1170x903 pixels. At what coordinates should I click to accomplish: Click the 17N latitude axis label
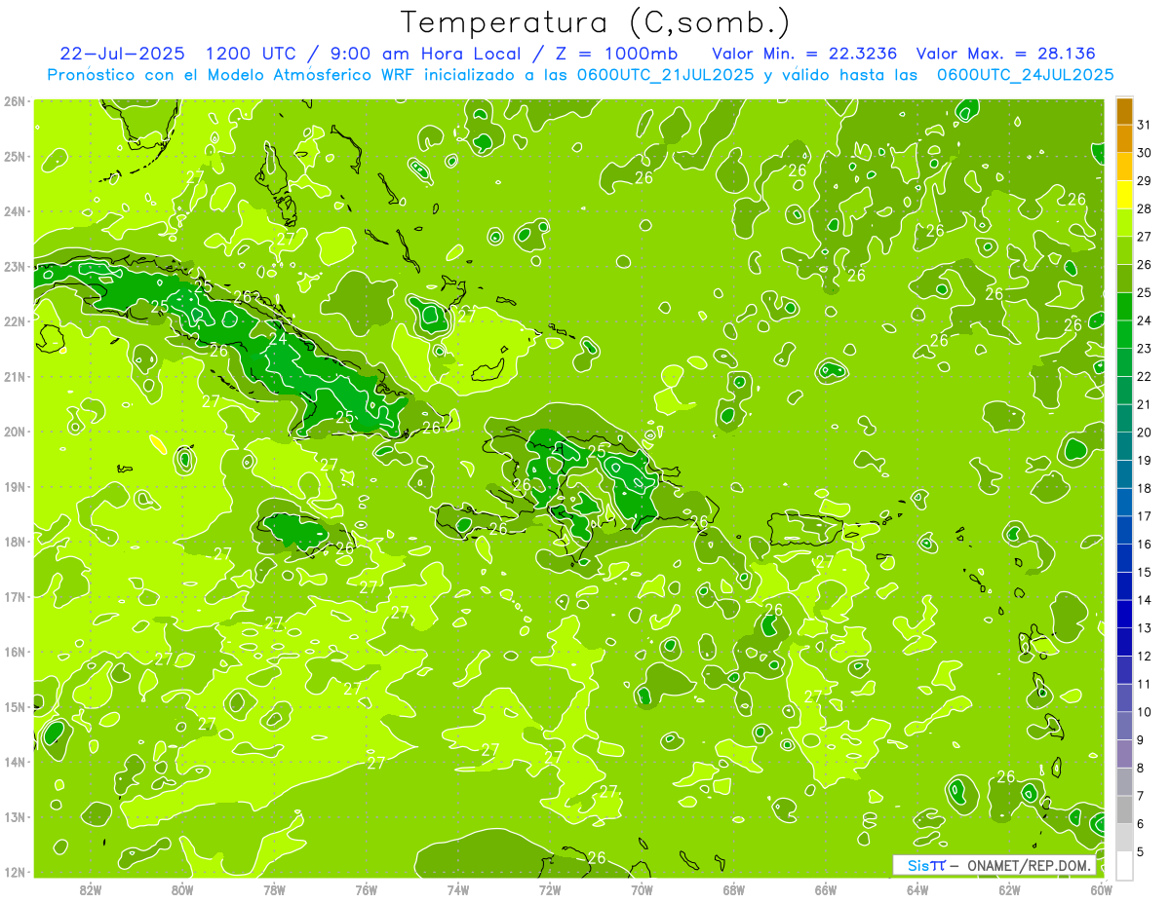(15, 596)
